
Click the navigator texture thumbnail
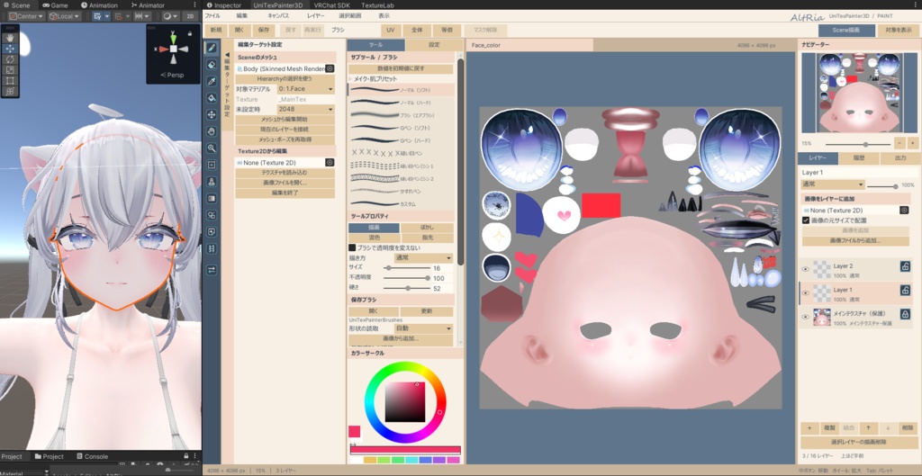[858, 94]
